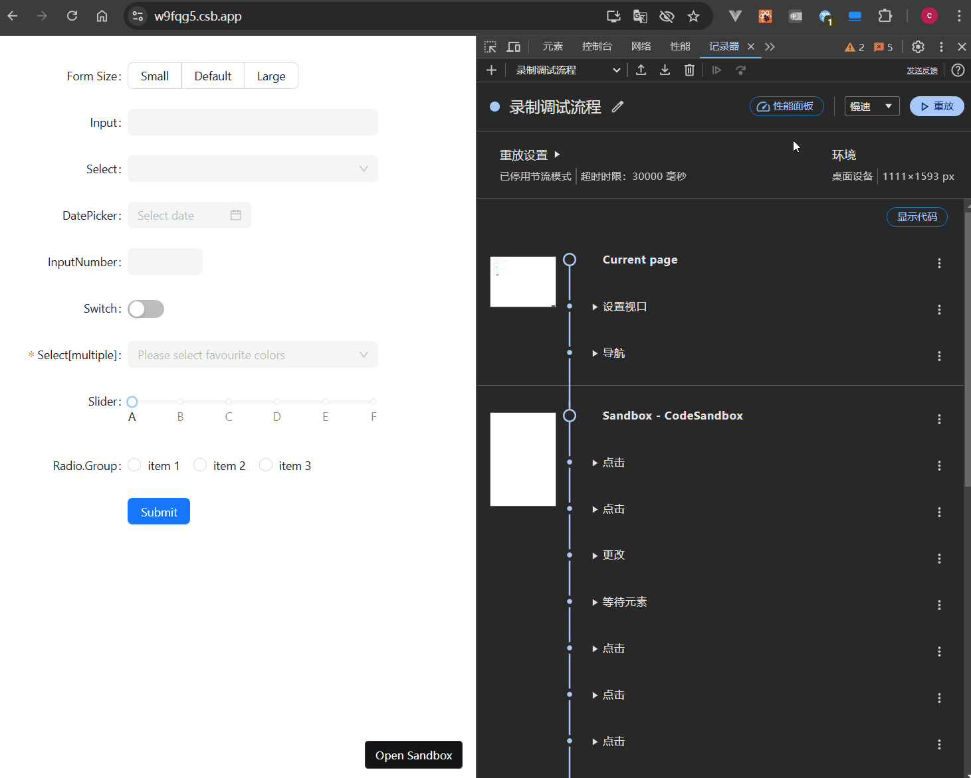Click the Current page step thumbnail

tap(523, 281)
